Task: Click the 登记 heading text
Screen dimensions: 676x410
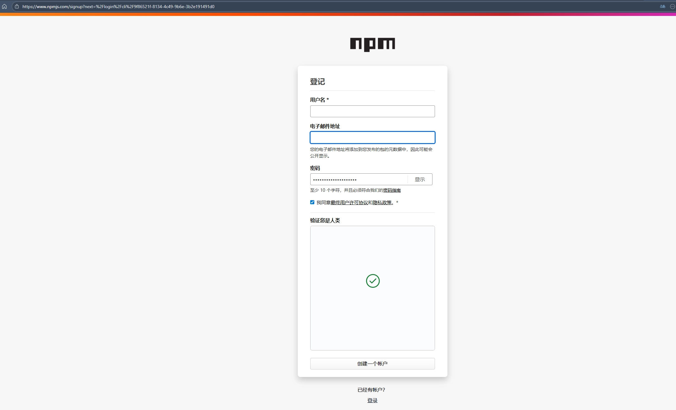Action: 317,82
